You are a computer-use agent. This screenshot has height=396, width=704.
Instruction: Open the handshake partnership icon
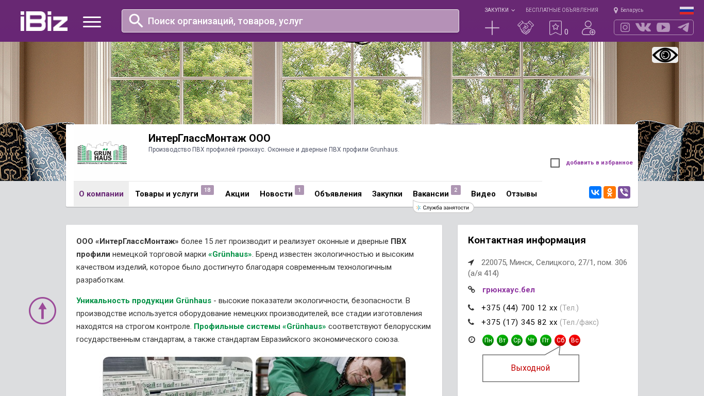526,28
